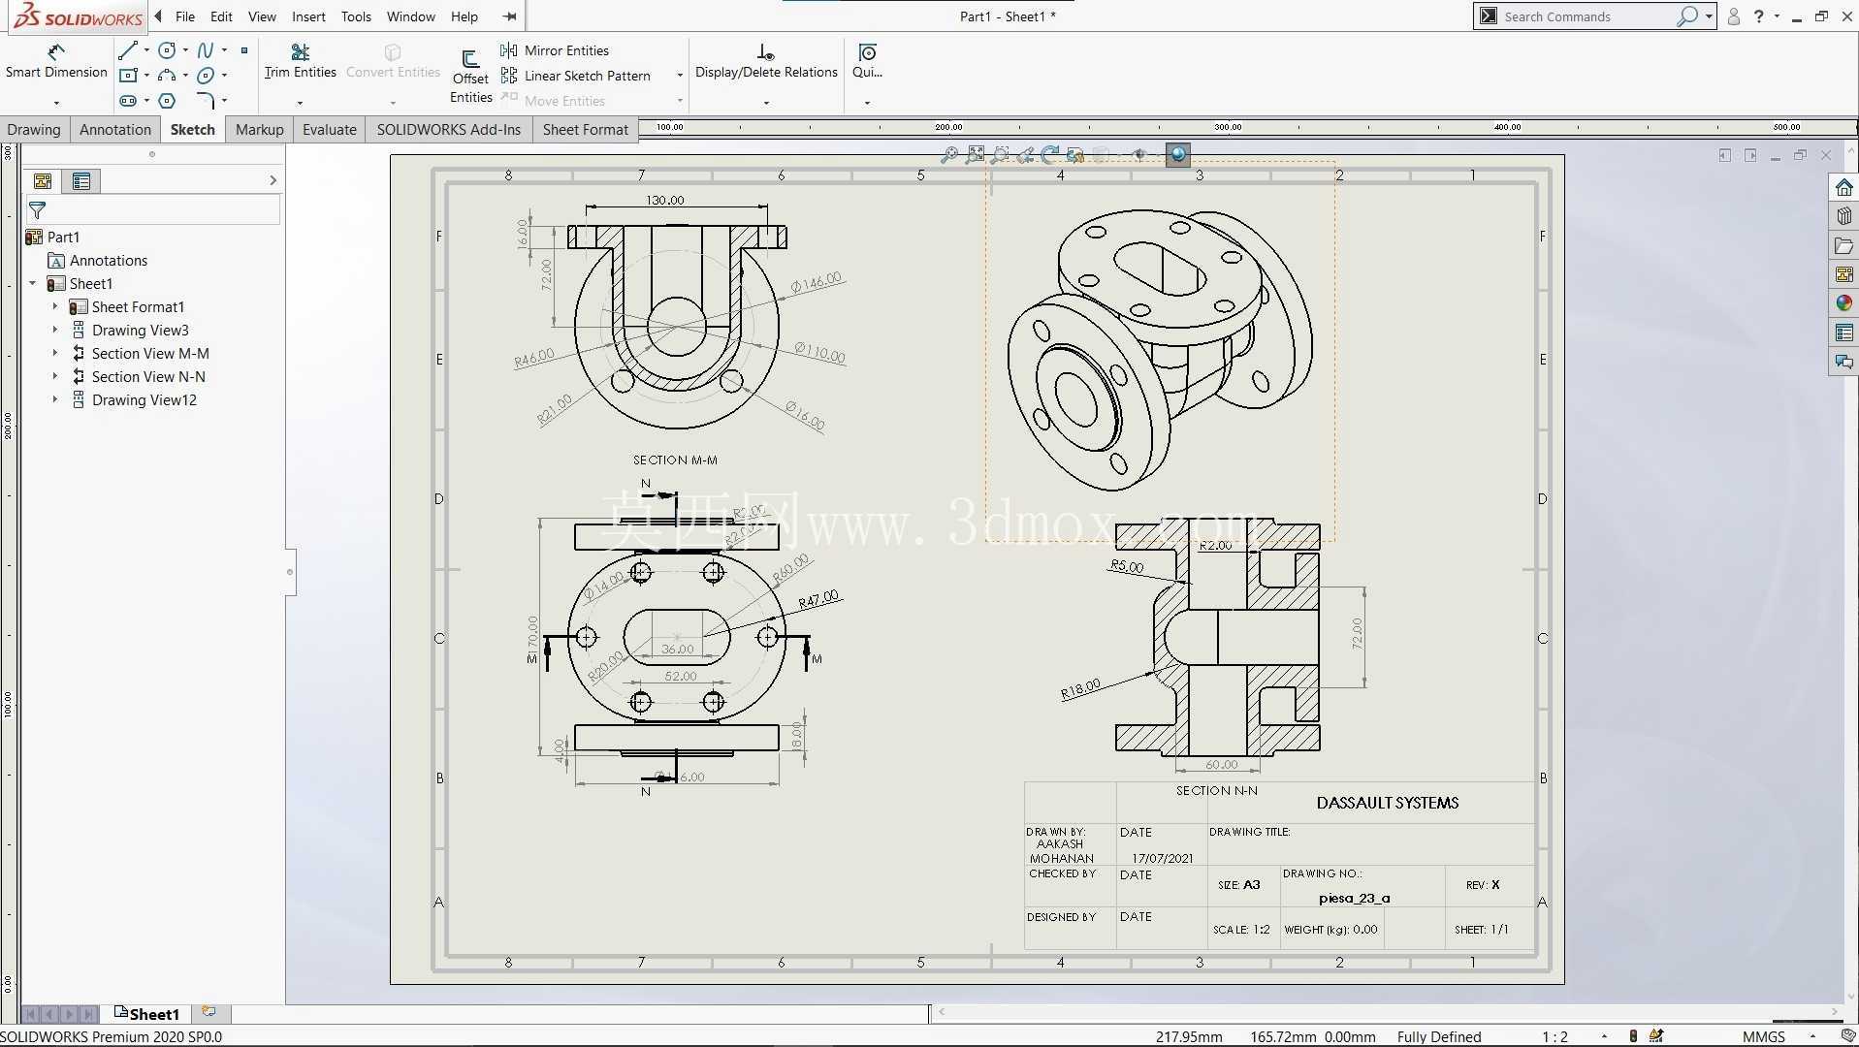Open Linear Sketch Pattern dropdown arrow
This screenshot has width=1859, height=1047.
point(679,76)
